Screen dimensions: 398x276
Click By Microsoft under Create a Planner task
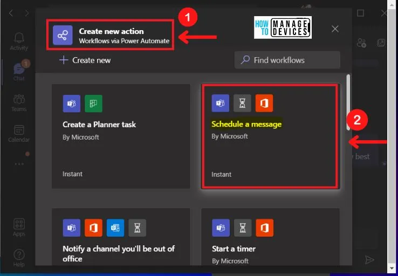coord(81,137)
